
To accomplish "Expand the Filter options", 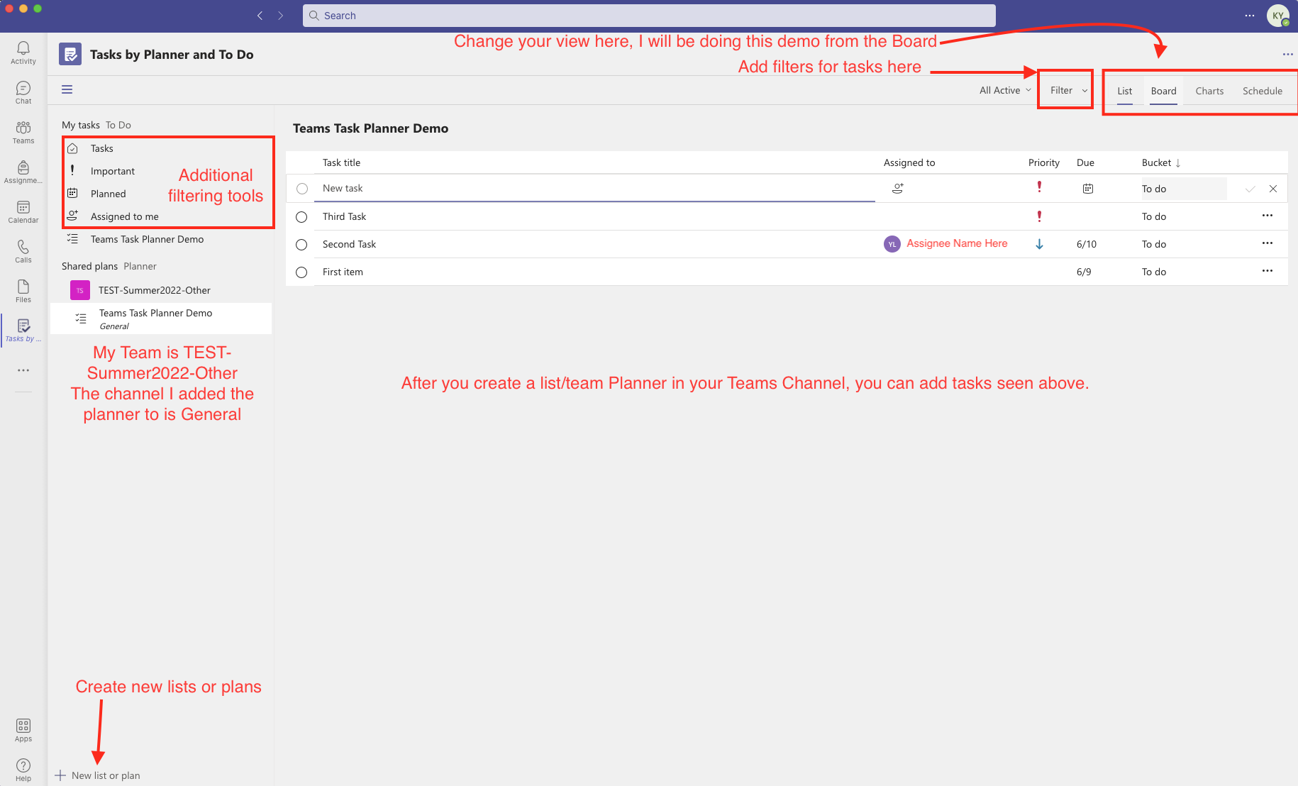I will coord(1065,90).
